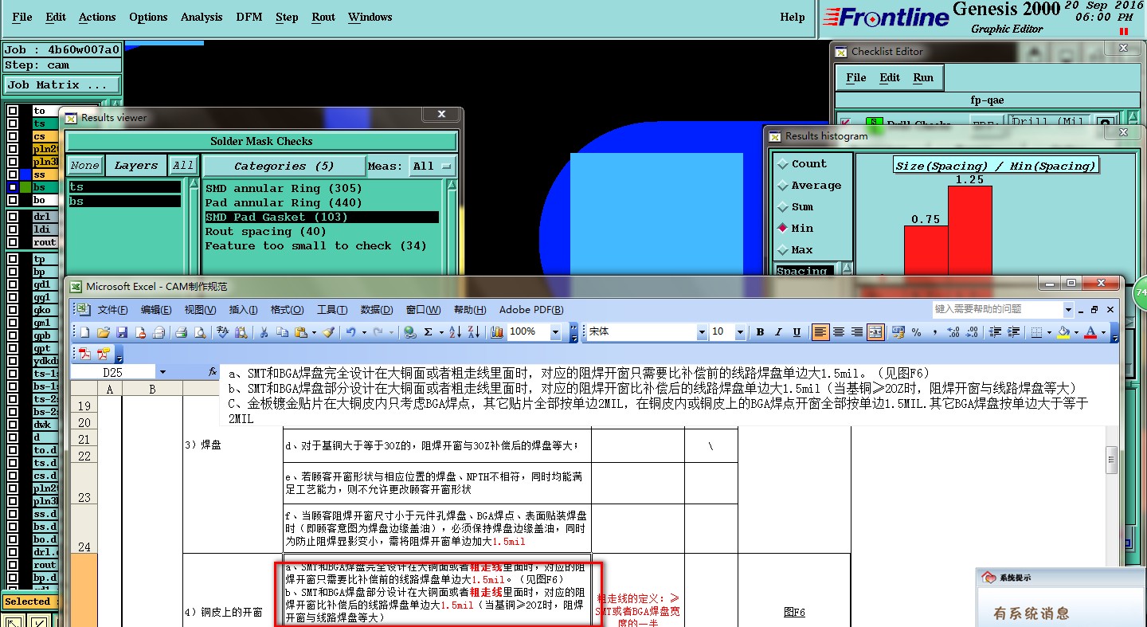Open the Genesis DFM menu

coord(249,17)
